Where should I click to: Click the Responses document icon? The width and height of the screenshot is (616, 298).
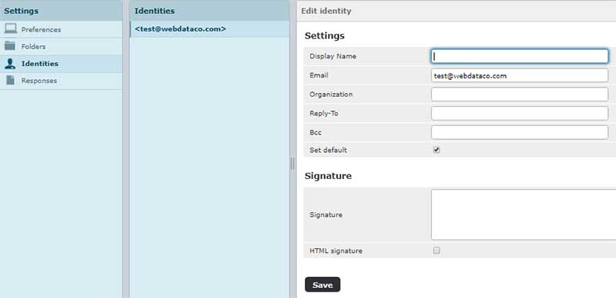10,81
